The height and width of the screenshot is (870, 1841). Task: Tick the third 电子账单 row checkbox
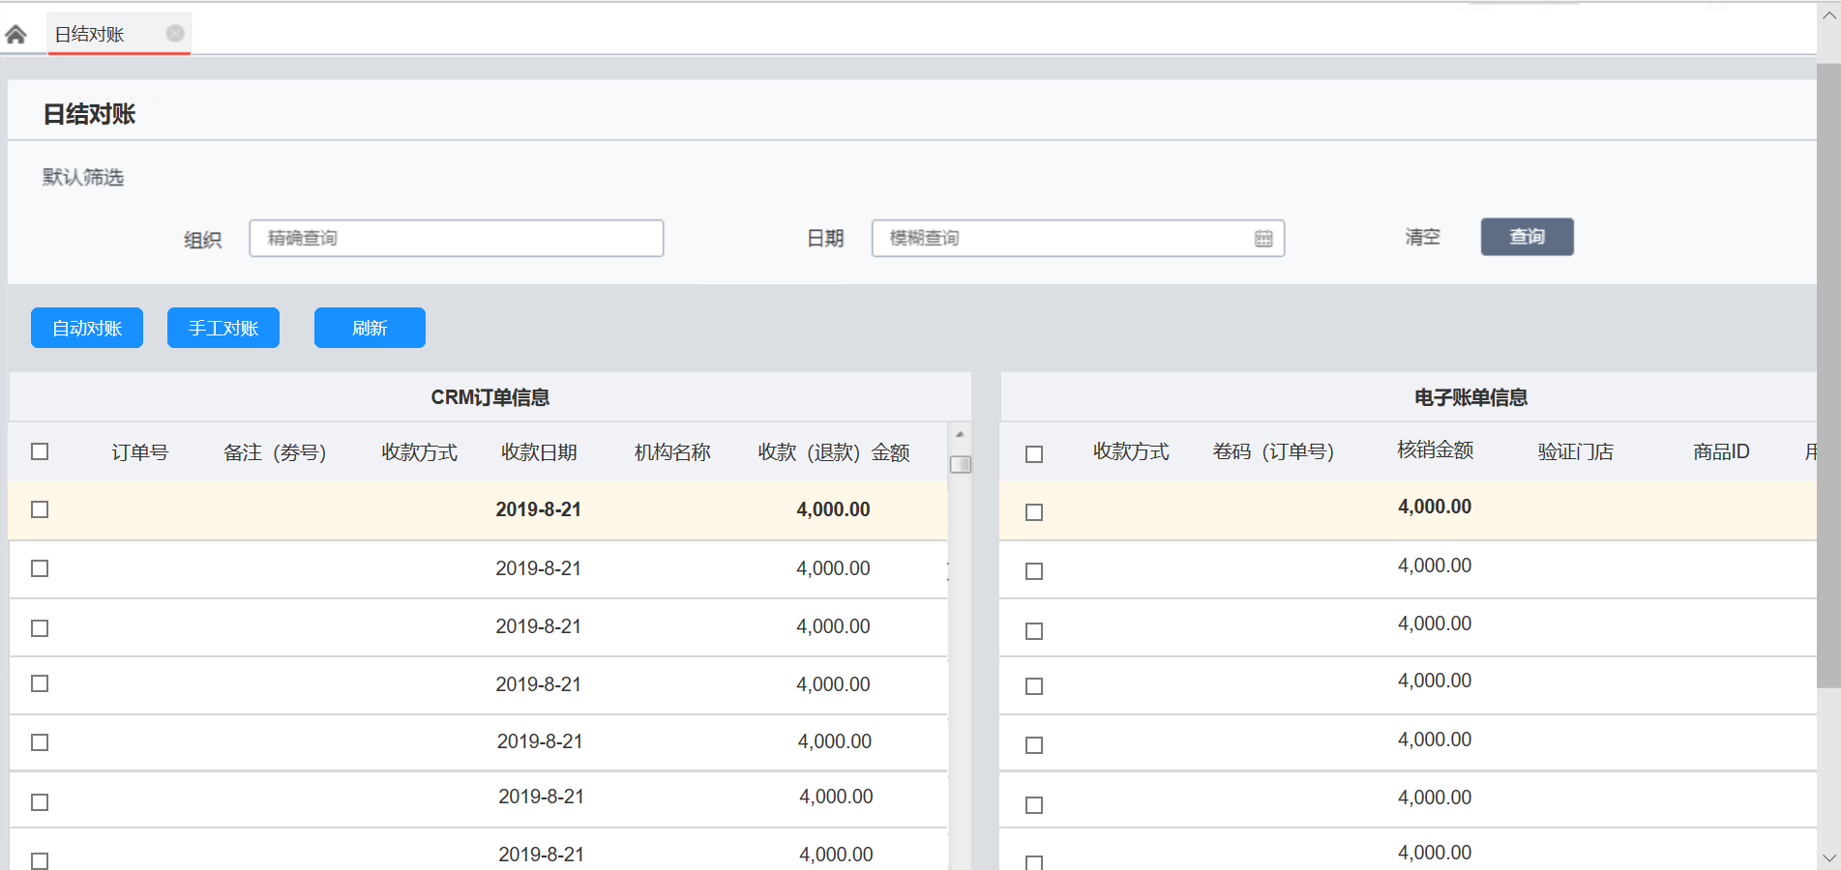[x=1034, y=631]
